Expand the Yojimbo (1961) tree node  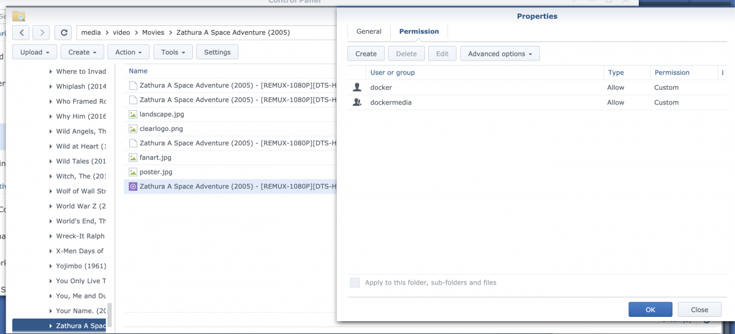tap(51, 266)
